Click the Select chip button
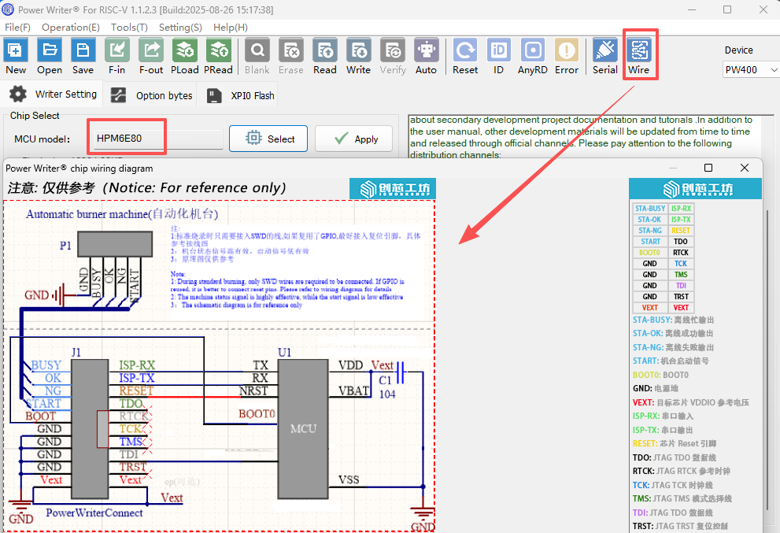The height and width of the screenshot is (533, 780). coord(268,139)
